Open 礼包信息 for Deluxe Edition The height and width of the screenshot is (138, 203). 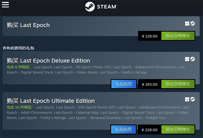[123, 84]
